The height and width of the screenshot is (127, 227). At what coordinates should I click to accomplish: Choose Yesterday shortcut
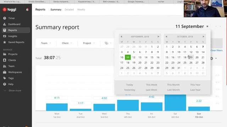coord(129,90)
